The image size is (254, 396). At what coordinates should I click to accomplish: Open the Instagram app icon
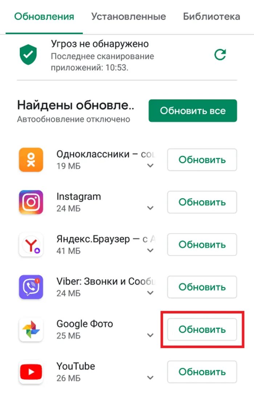click(31, 202)
